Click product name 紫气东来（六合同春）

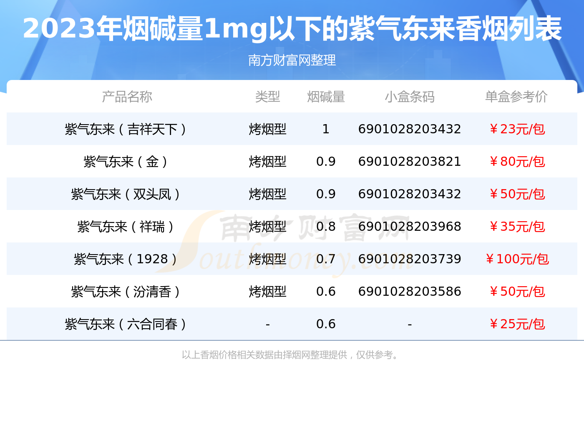126,324
